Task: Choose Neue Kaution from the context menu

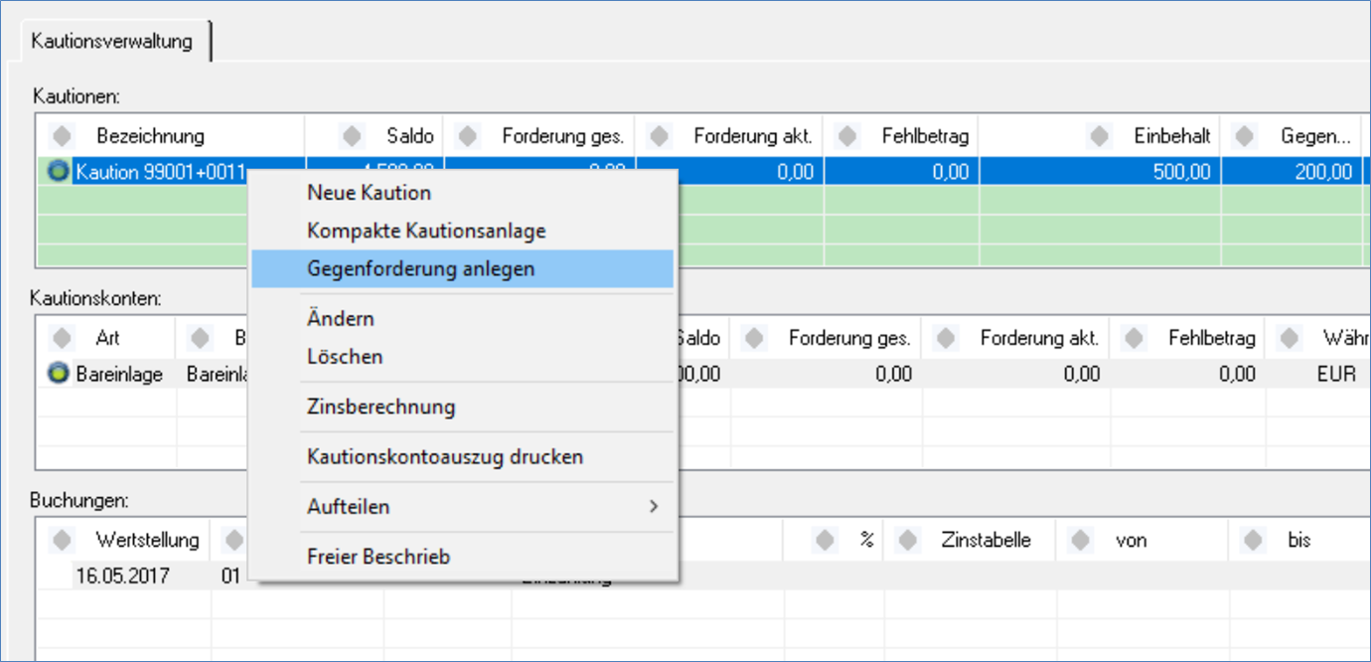Action: [x=369, y=193]
